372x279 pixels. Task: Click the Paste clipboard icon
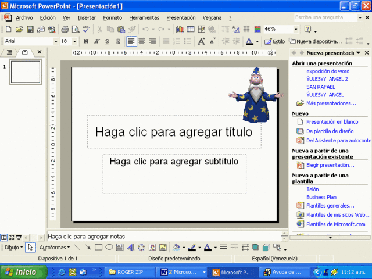[121, 29]
